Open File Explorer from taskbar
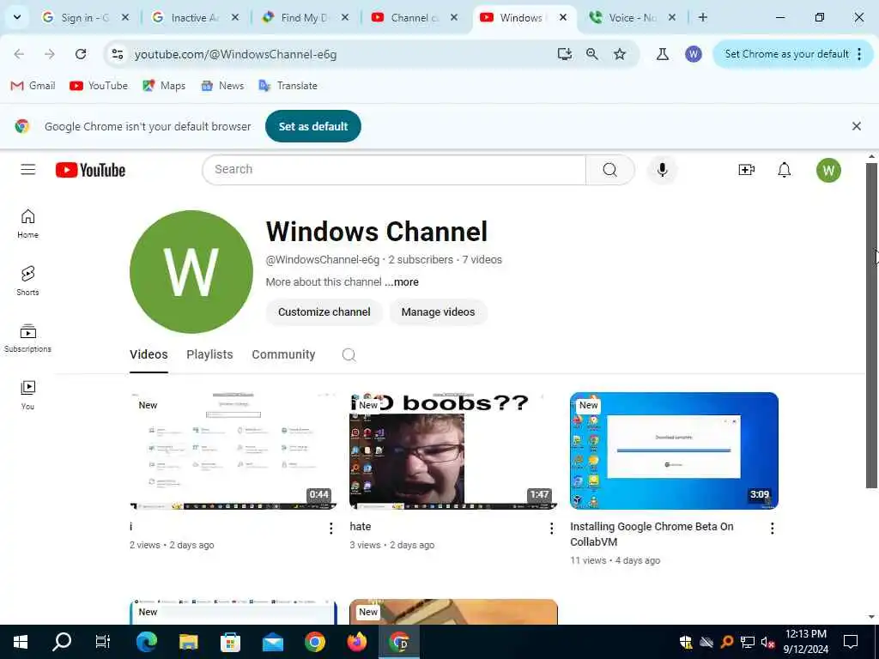 [x=188, y=642]
